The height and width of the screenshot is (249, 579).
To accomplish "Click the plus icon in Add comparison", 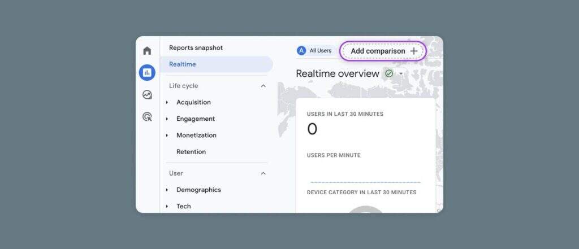I will point(414,51).
